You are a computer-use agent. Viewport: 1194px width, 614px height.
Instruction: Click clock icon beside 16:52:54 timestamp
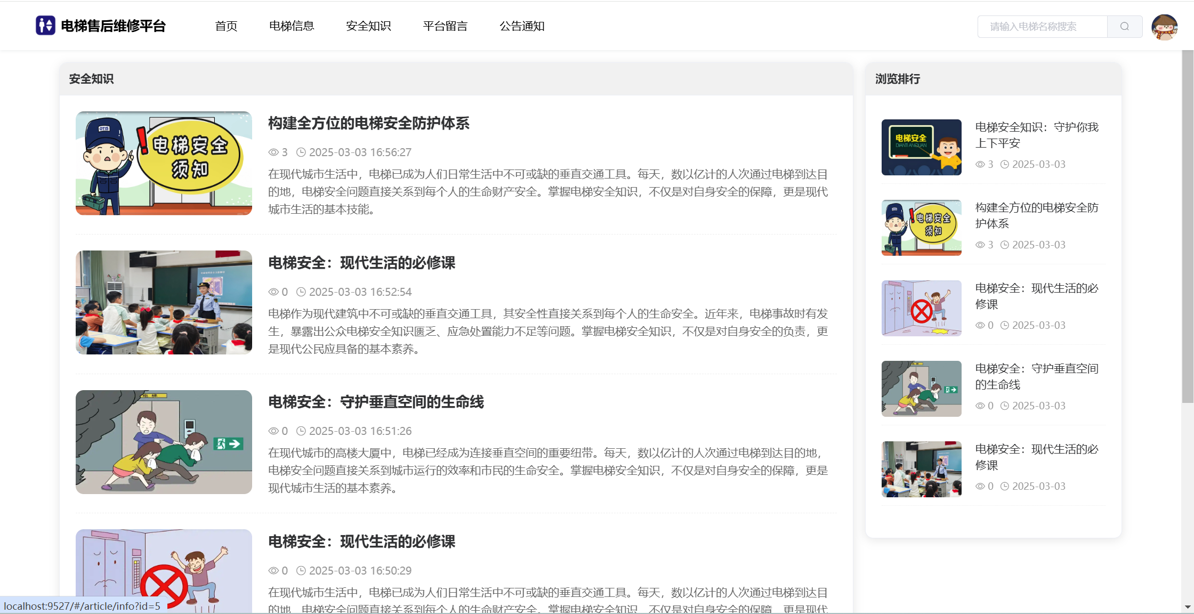pos(301,292)
